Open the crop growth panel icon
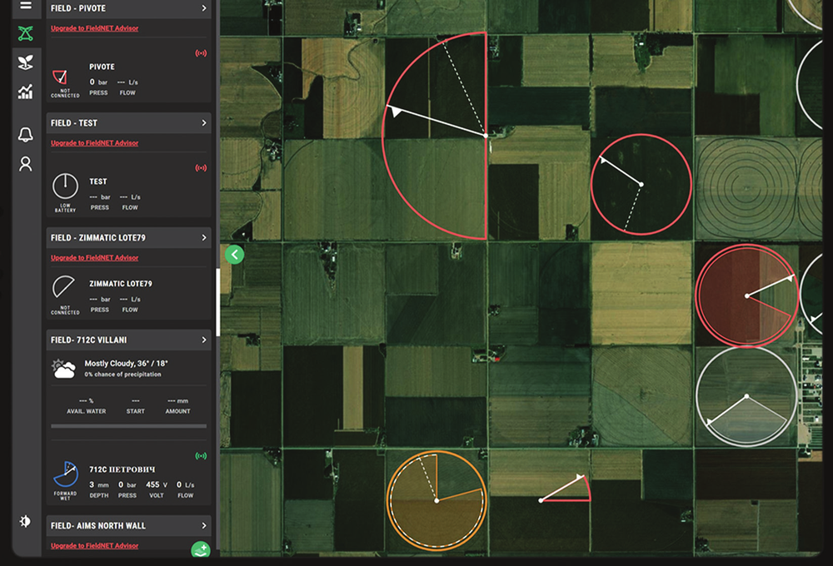Viewport: 833px width, 566px height. pos(25,61)
